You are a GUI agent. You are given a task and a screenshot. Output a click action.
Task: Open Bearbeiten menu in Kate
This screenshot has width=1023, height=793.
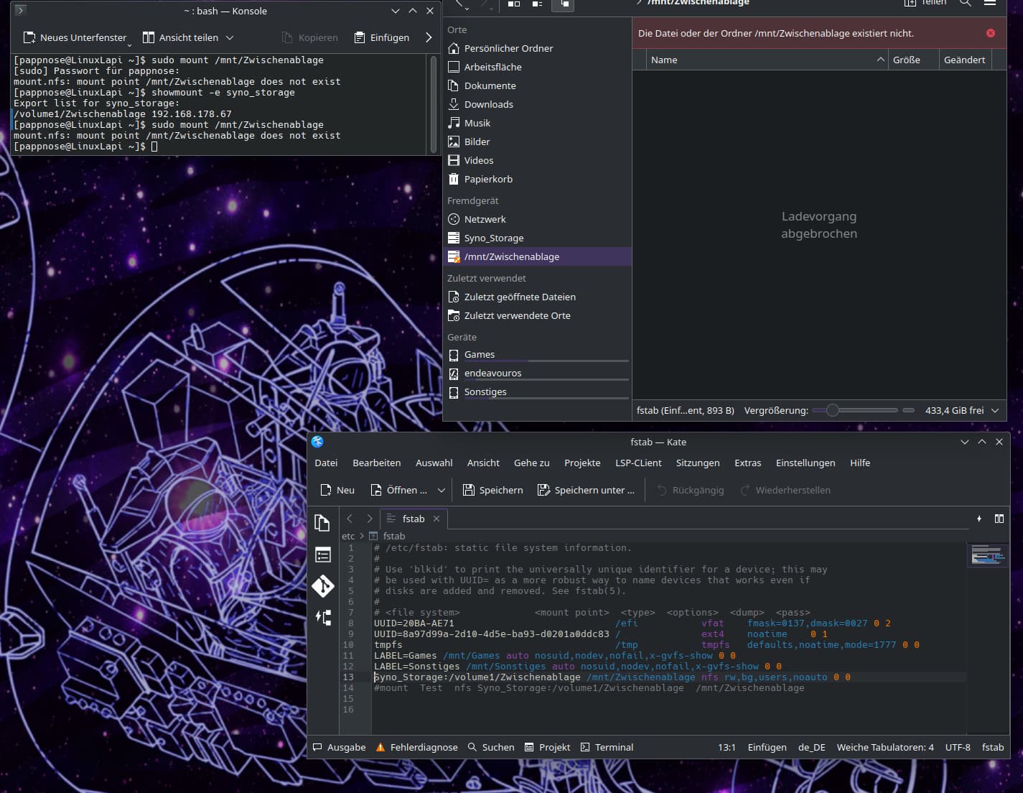point(377,463)
